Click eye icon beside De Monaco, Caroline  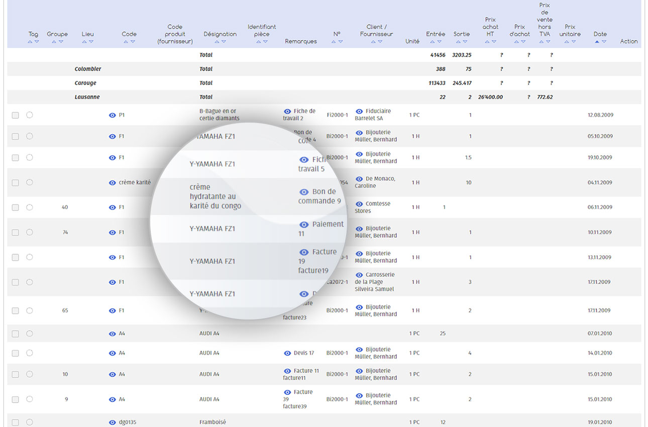tap(359, 179)
